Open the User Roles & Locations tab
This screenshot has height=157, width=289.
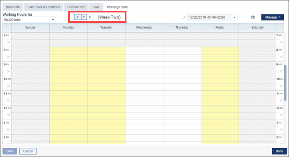44,7
